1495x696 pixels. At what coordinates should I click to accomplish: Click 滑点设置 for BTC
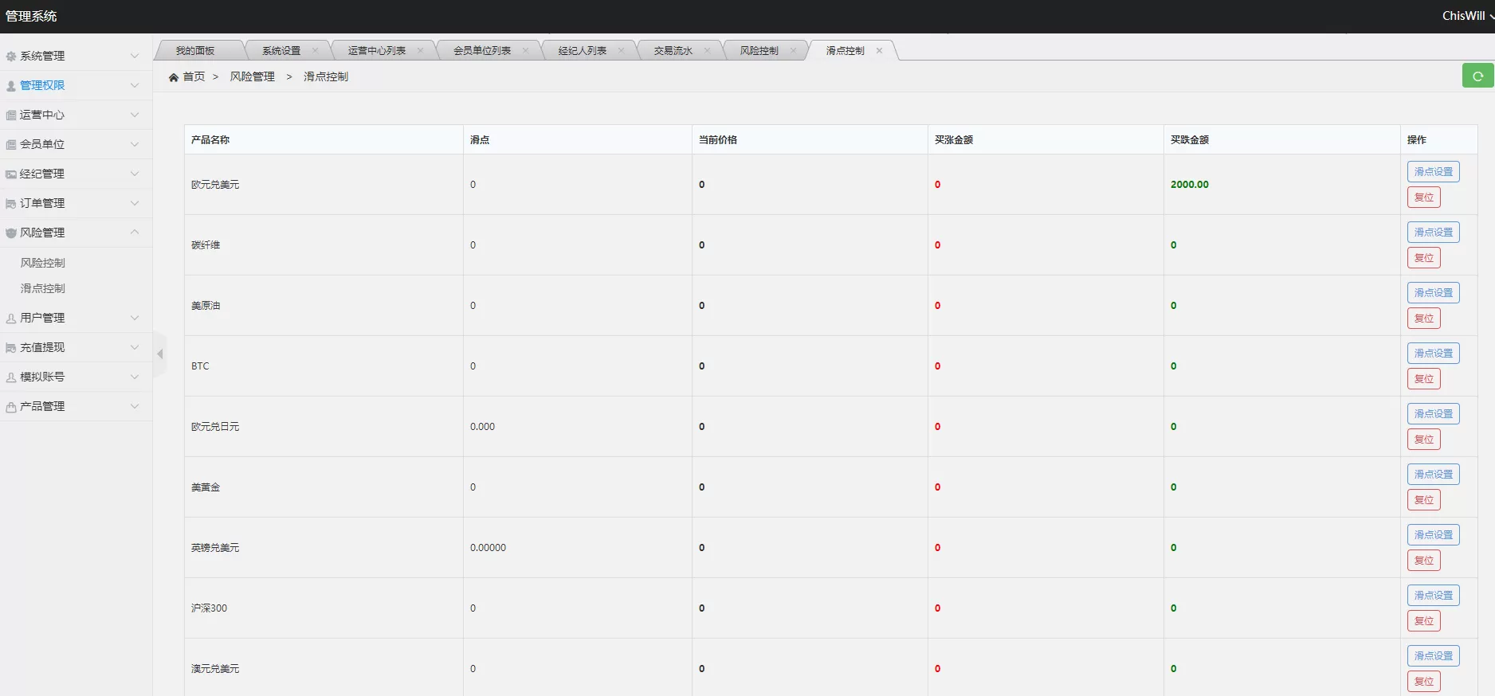point(1433,353)
